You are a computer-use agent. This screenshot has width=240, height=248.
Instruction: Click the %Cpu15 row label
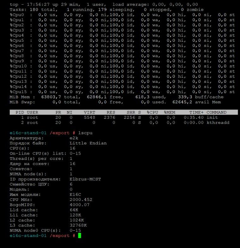click(18, 92)
